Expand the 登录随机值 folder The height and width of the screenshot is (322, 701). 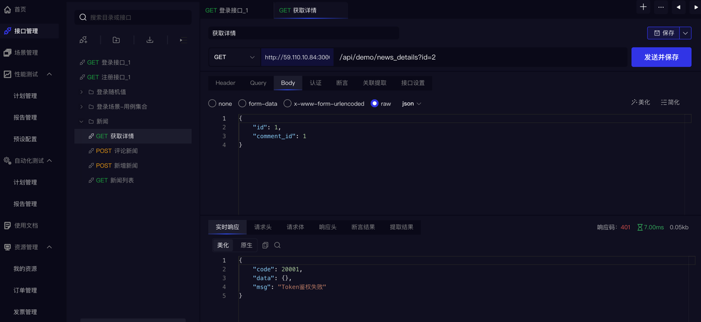pos(82,92)
